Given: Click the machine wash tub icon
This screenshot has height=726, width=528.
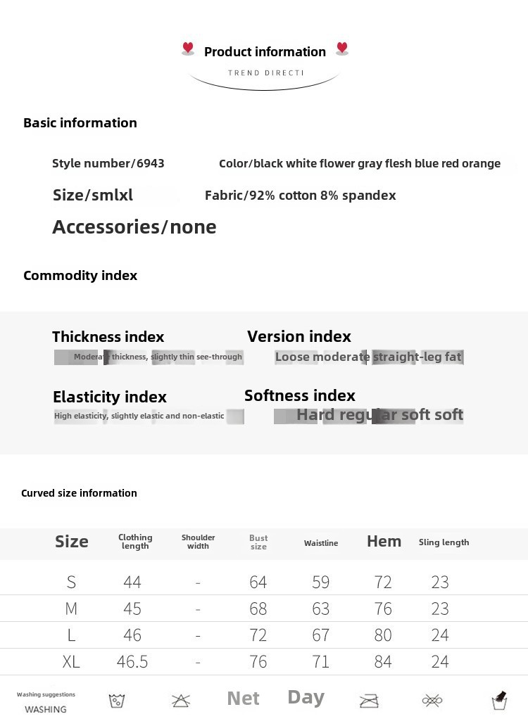Looking at the screenshot, I should [x=116, y=701].
